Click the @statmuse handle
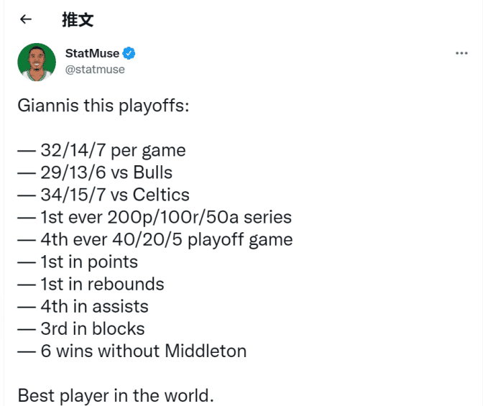Image resolution: width=503 pixels, height=406 pixels. click(x=95, y=69)
